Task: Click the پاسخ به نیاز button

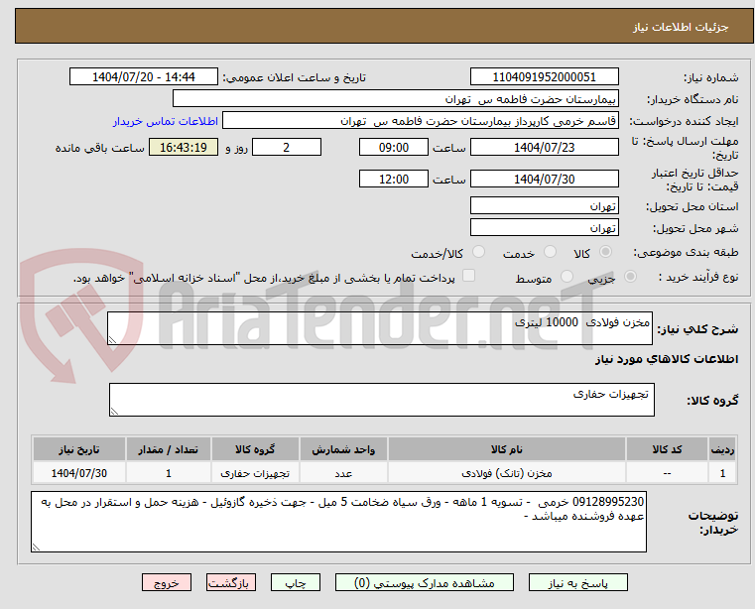Action: pos(577,582)
